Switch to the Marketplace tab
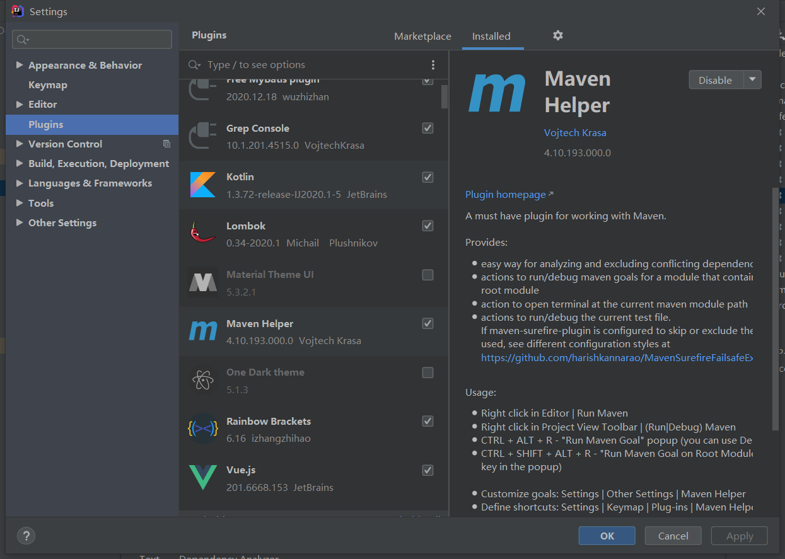The image size is (785, 559). (422, 36)
